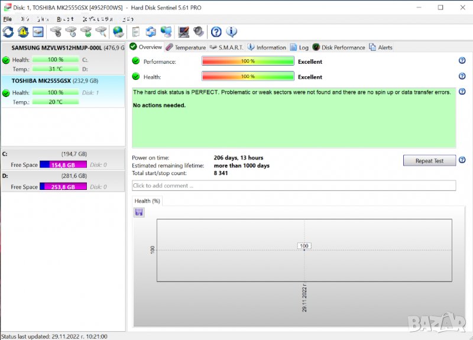Image resolution: width=473 pixels, height=340 pixels.
Task: Click the blue question mark help icon
Action: 216,32
